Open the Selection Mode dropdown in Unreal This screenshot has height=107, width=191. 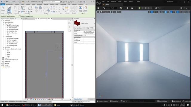pos(110,8)
